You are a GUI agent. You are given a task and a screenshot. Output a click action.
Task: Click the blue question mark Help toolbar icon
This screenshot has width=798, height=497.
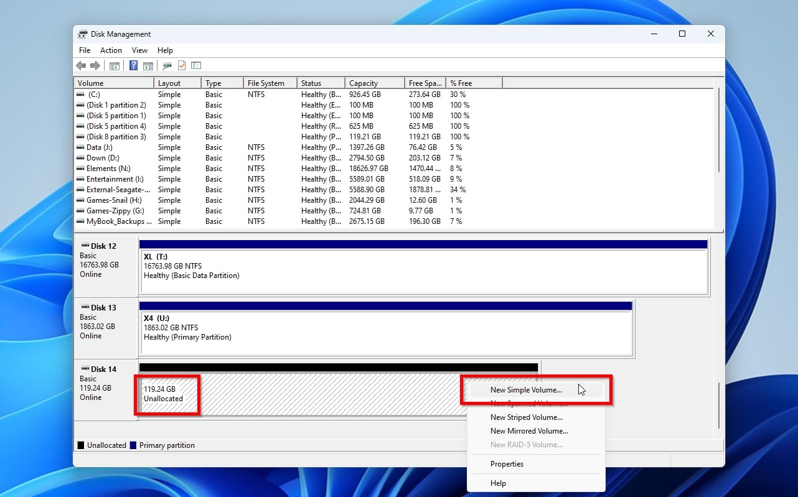[x=133, y=65]
